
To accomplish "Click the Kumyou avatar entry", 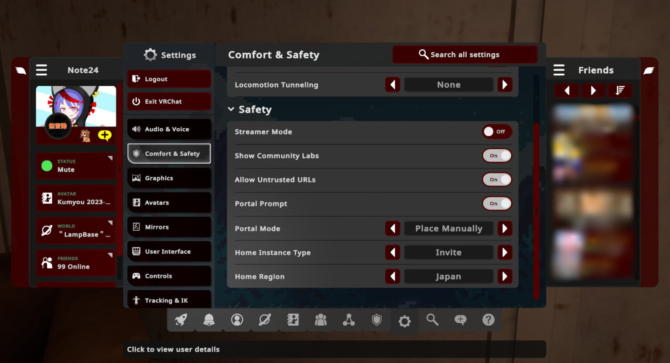I will [x=76, y=198].
